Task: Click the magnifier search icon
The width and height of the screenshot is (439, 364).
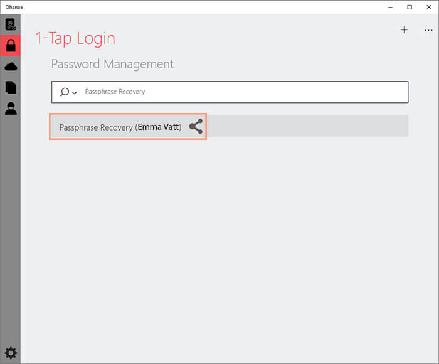Action: [x=65, y=92]
